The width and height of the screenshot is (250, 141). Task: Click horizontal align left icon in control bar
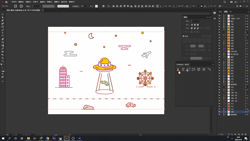coord(113,6)
